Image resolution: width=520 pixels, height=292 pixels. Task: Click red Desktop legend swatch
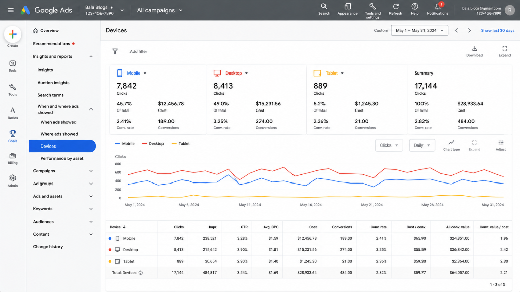pos(144,144)
